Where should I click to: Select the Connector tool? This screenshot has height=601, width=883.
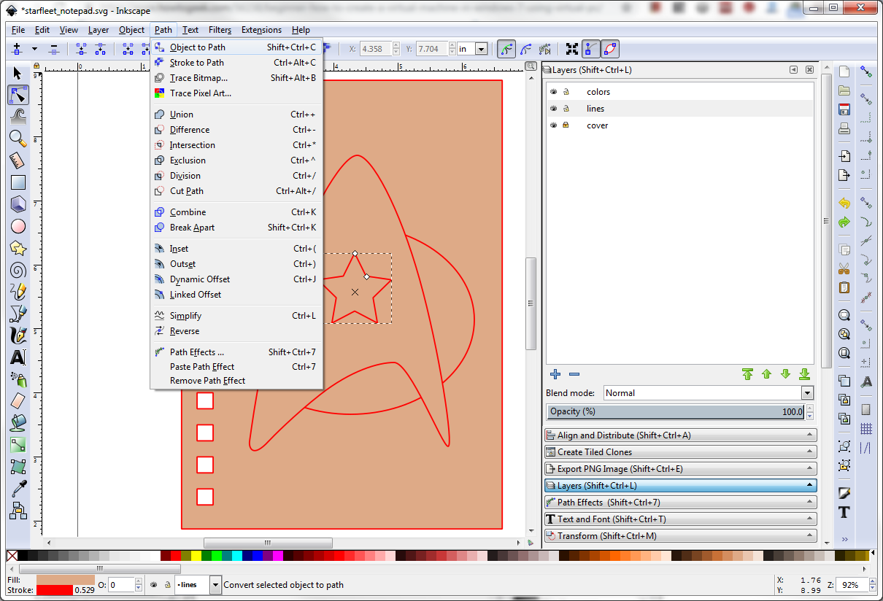tap(18, 510)
